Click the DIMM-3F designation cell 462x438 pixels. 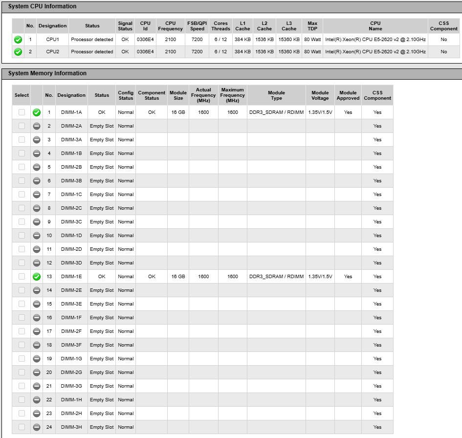[x=71, y=345]
